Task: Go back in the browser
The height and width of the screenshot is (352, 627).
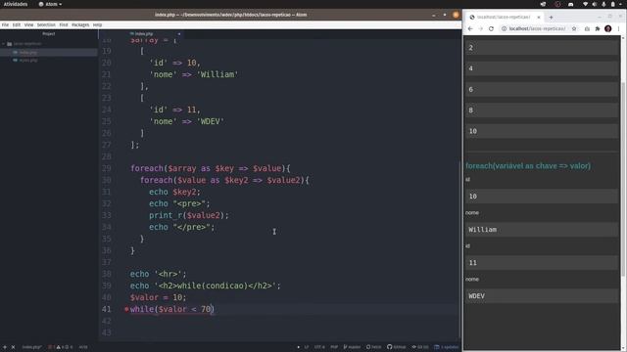Action: click(470, 28)
